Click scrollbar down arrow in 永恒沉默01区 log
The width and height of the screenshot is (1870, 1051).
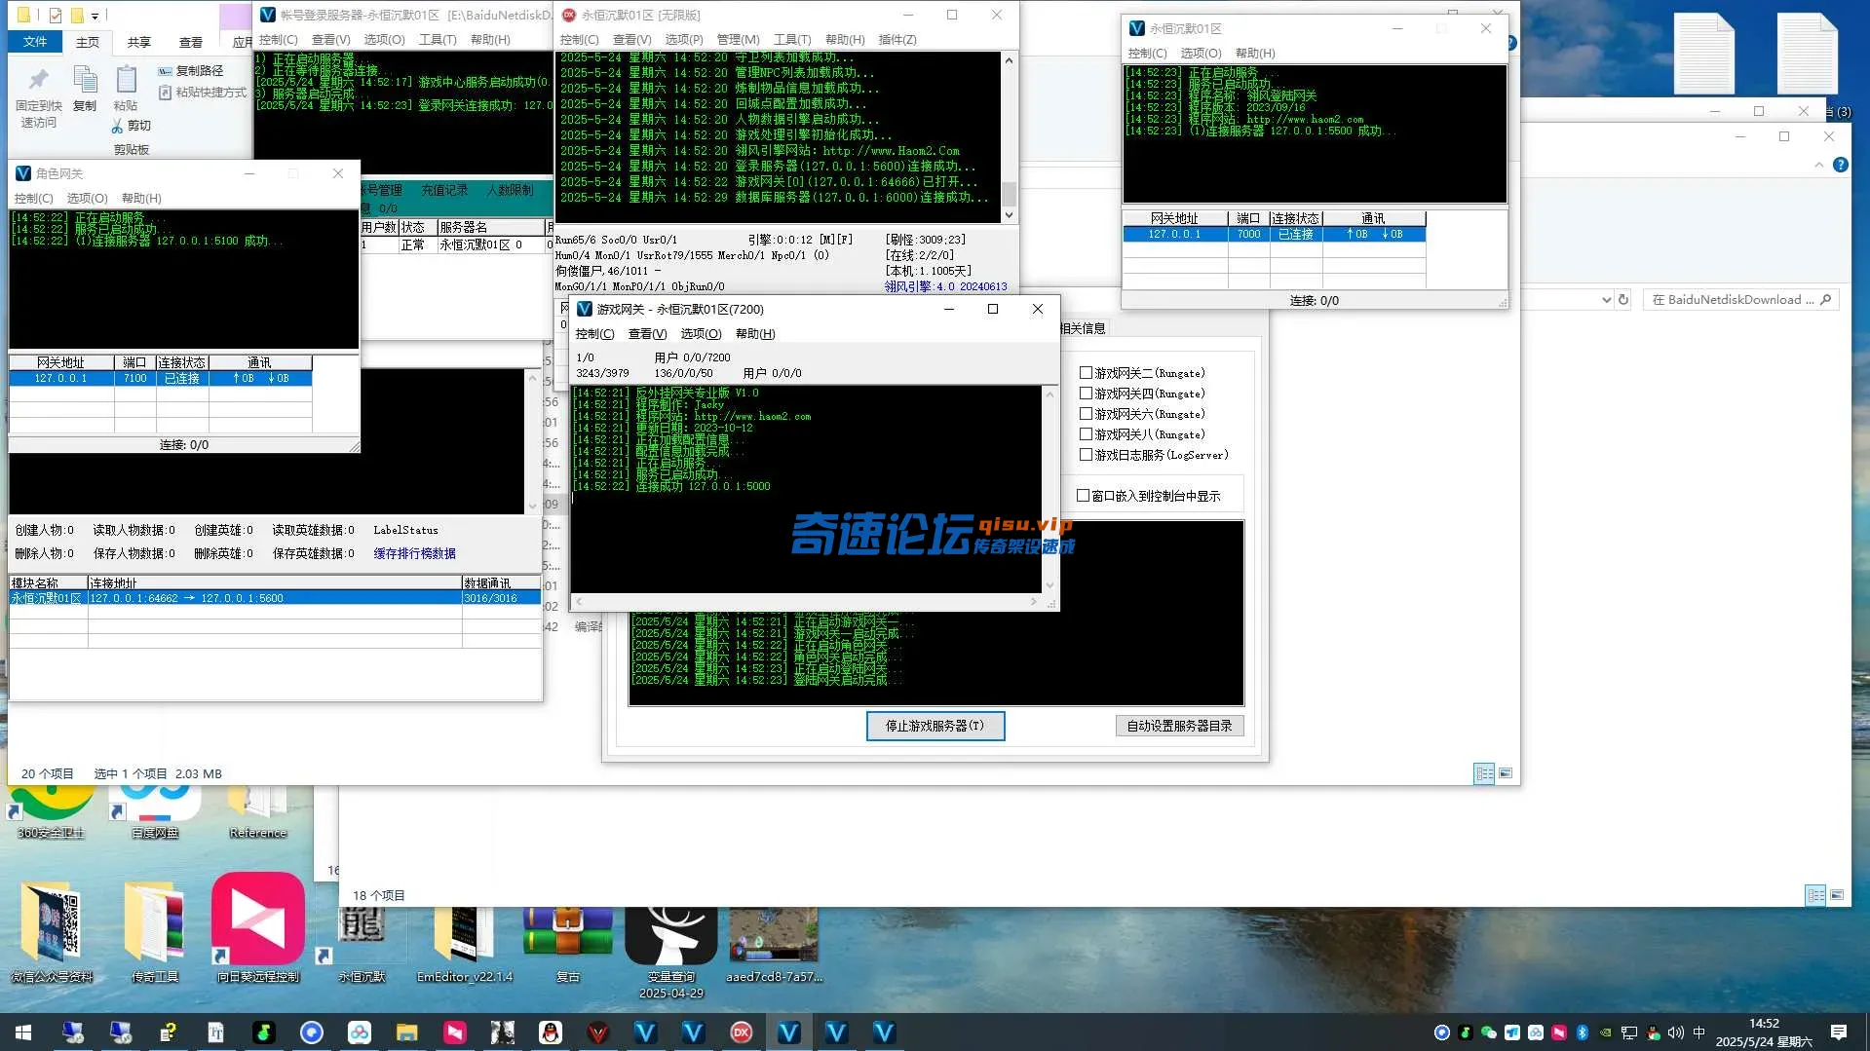[1009, 215]
